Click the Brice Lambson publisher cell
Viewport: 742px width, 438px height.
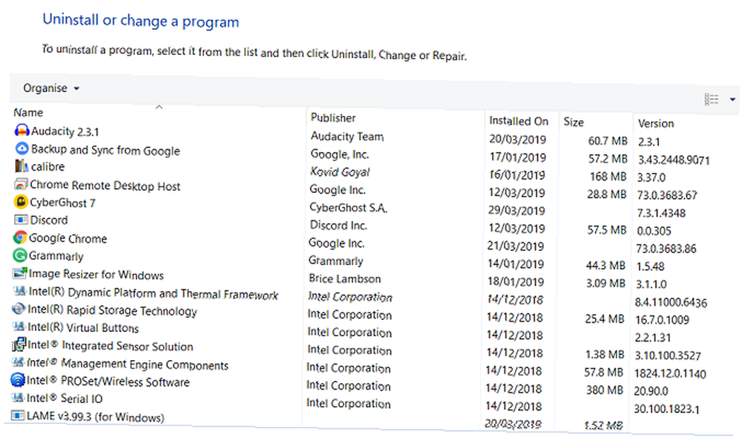pos(344,279)
